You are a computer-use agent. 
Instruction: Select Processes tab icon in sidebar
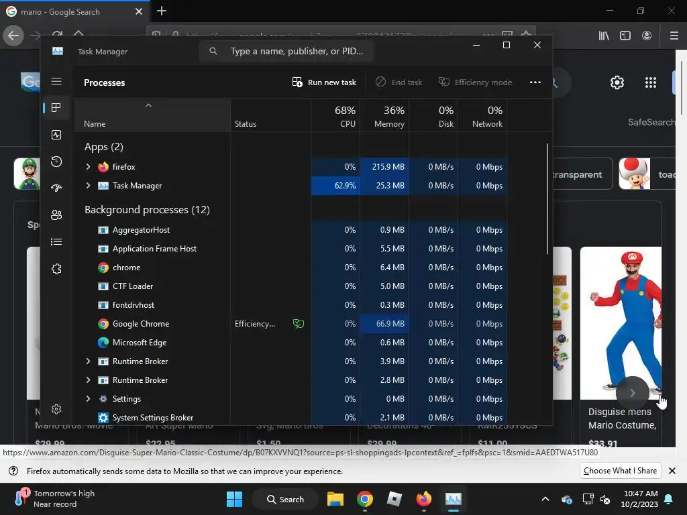pos(56,108)
